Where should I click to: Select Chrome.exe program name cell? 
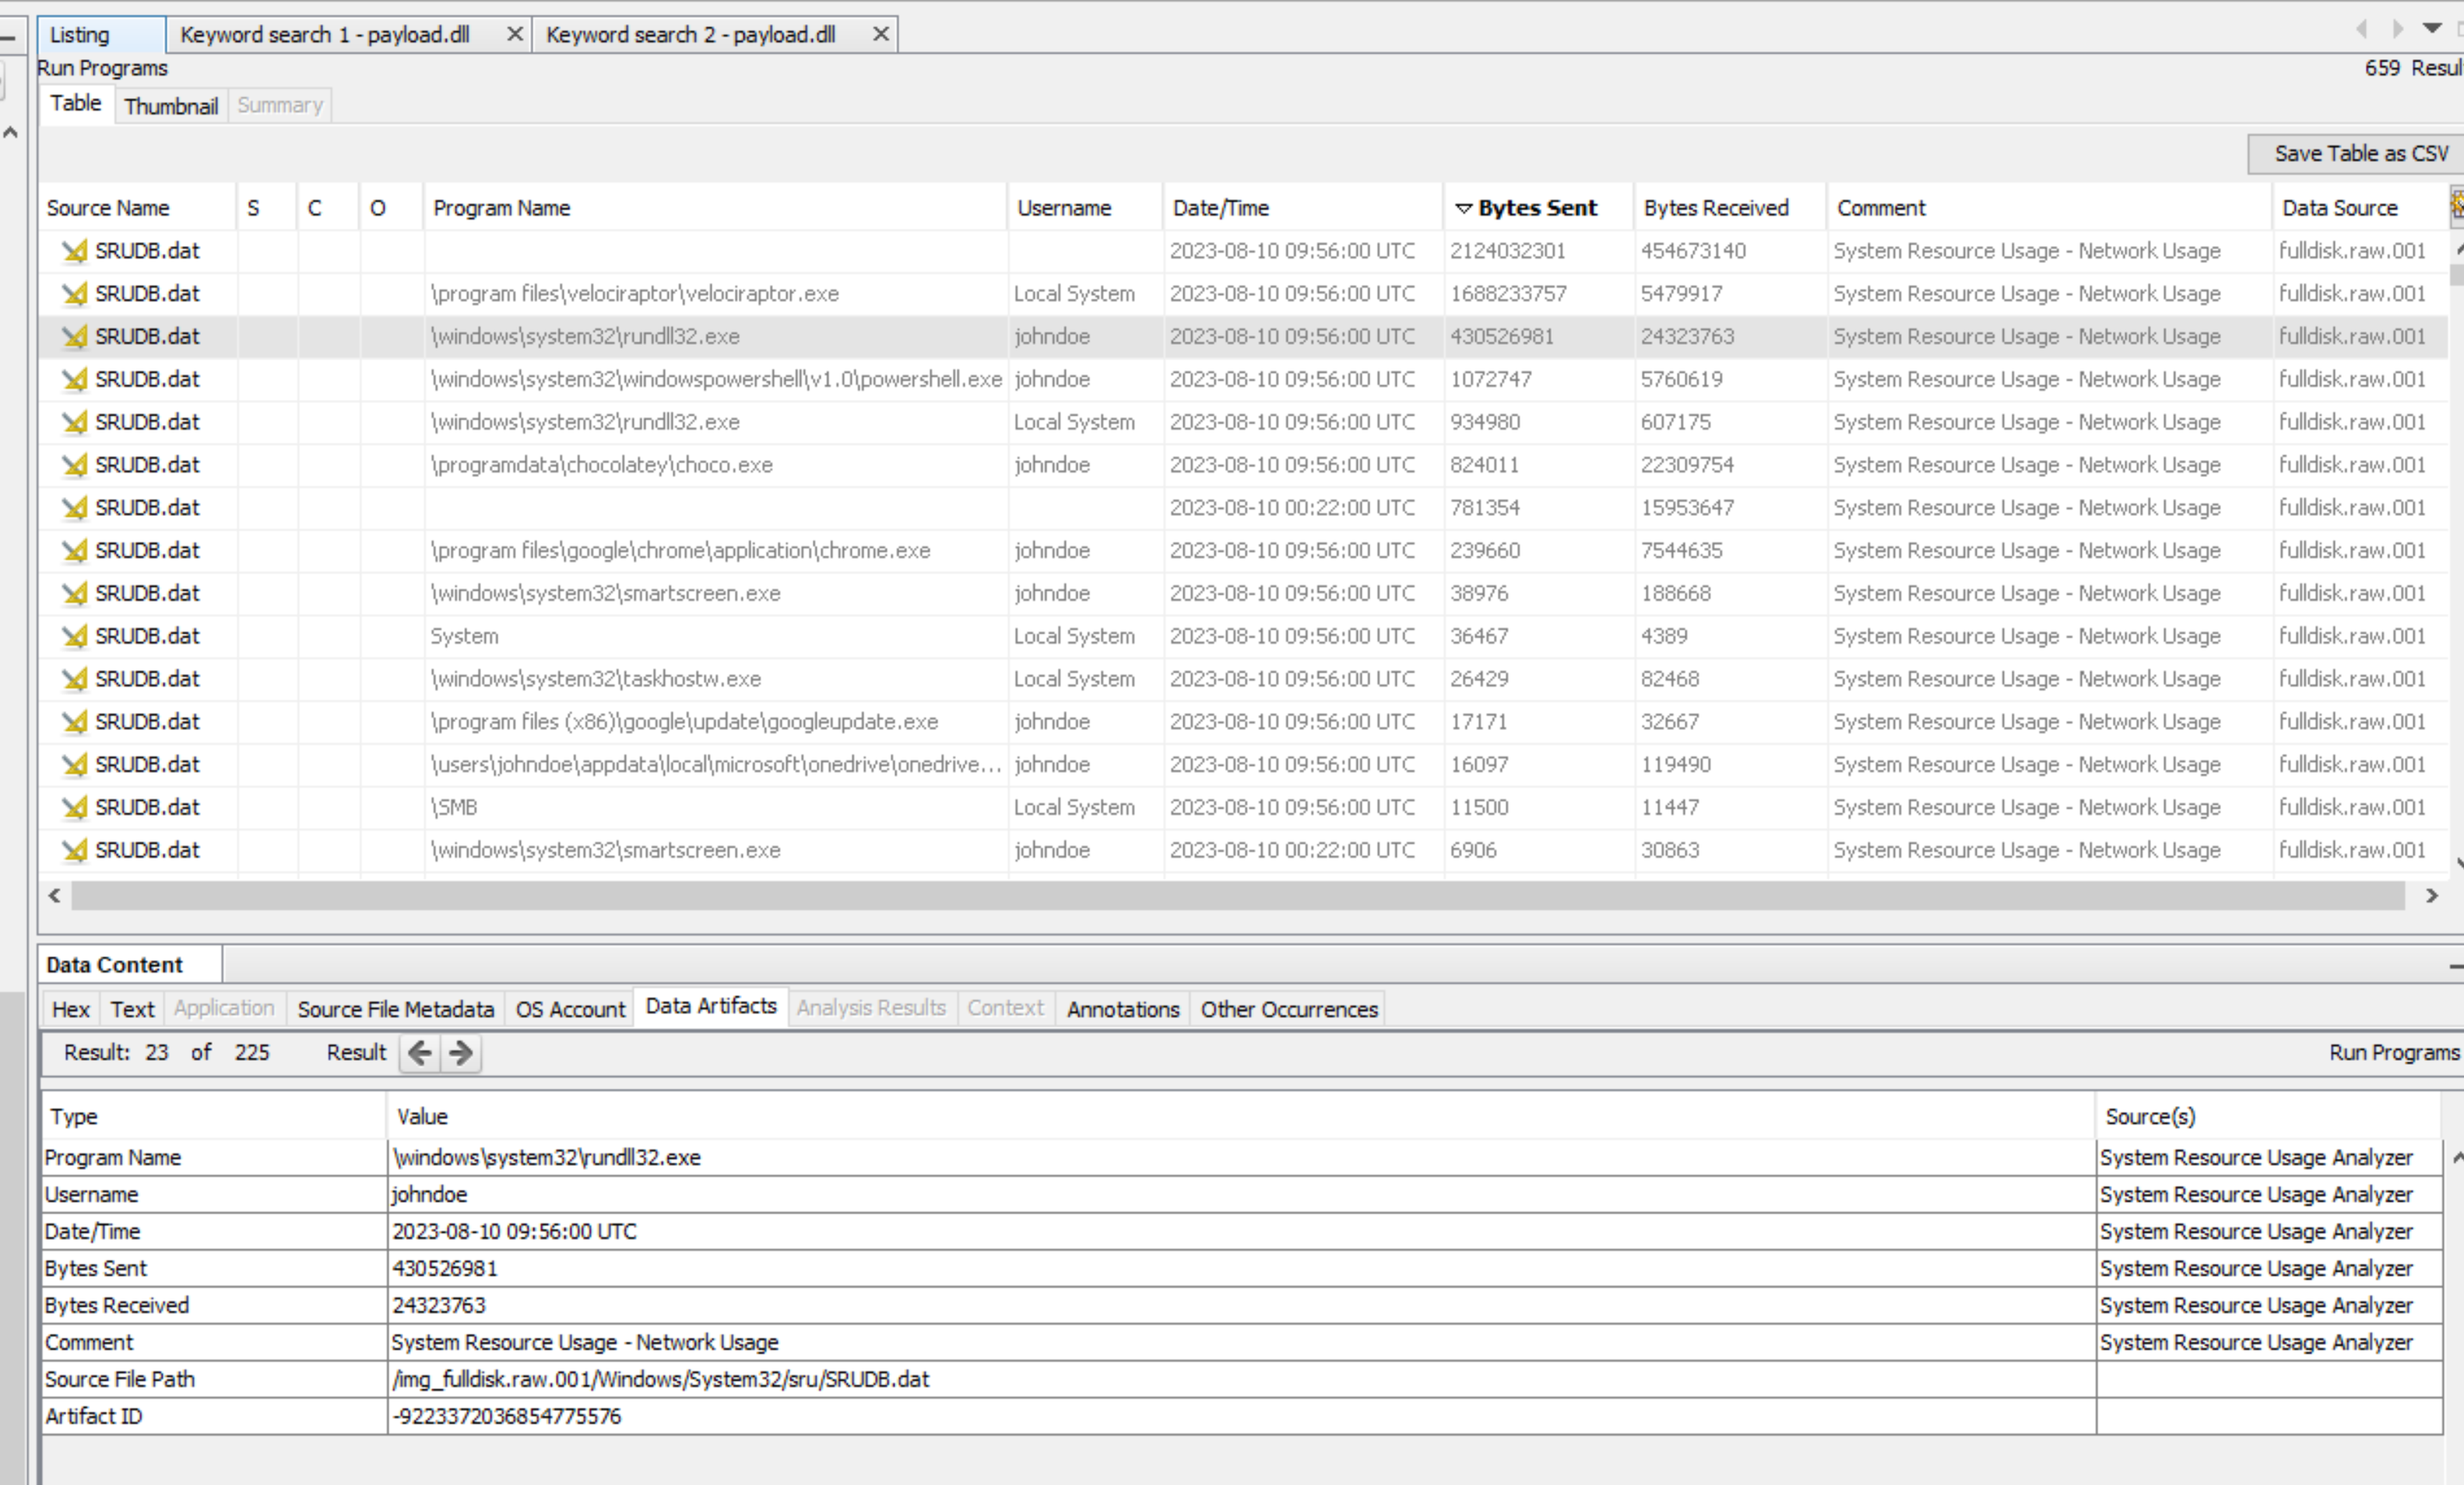pos(716,551)
